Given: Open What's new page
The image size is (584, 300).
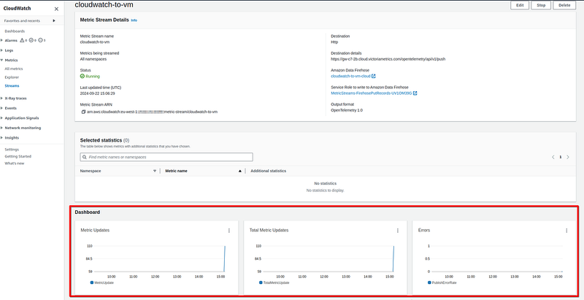Looking at the screenshot, I should point(14,164).
